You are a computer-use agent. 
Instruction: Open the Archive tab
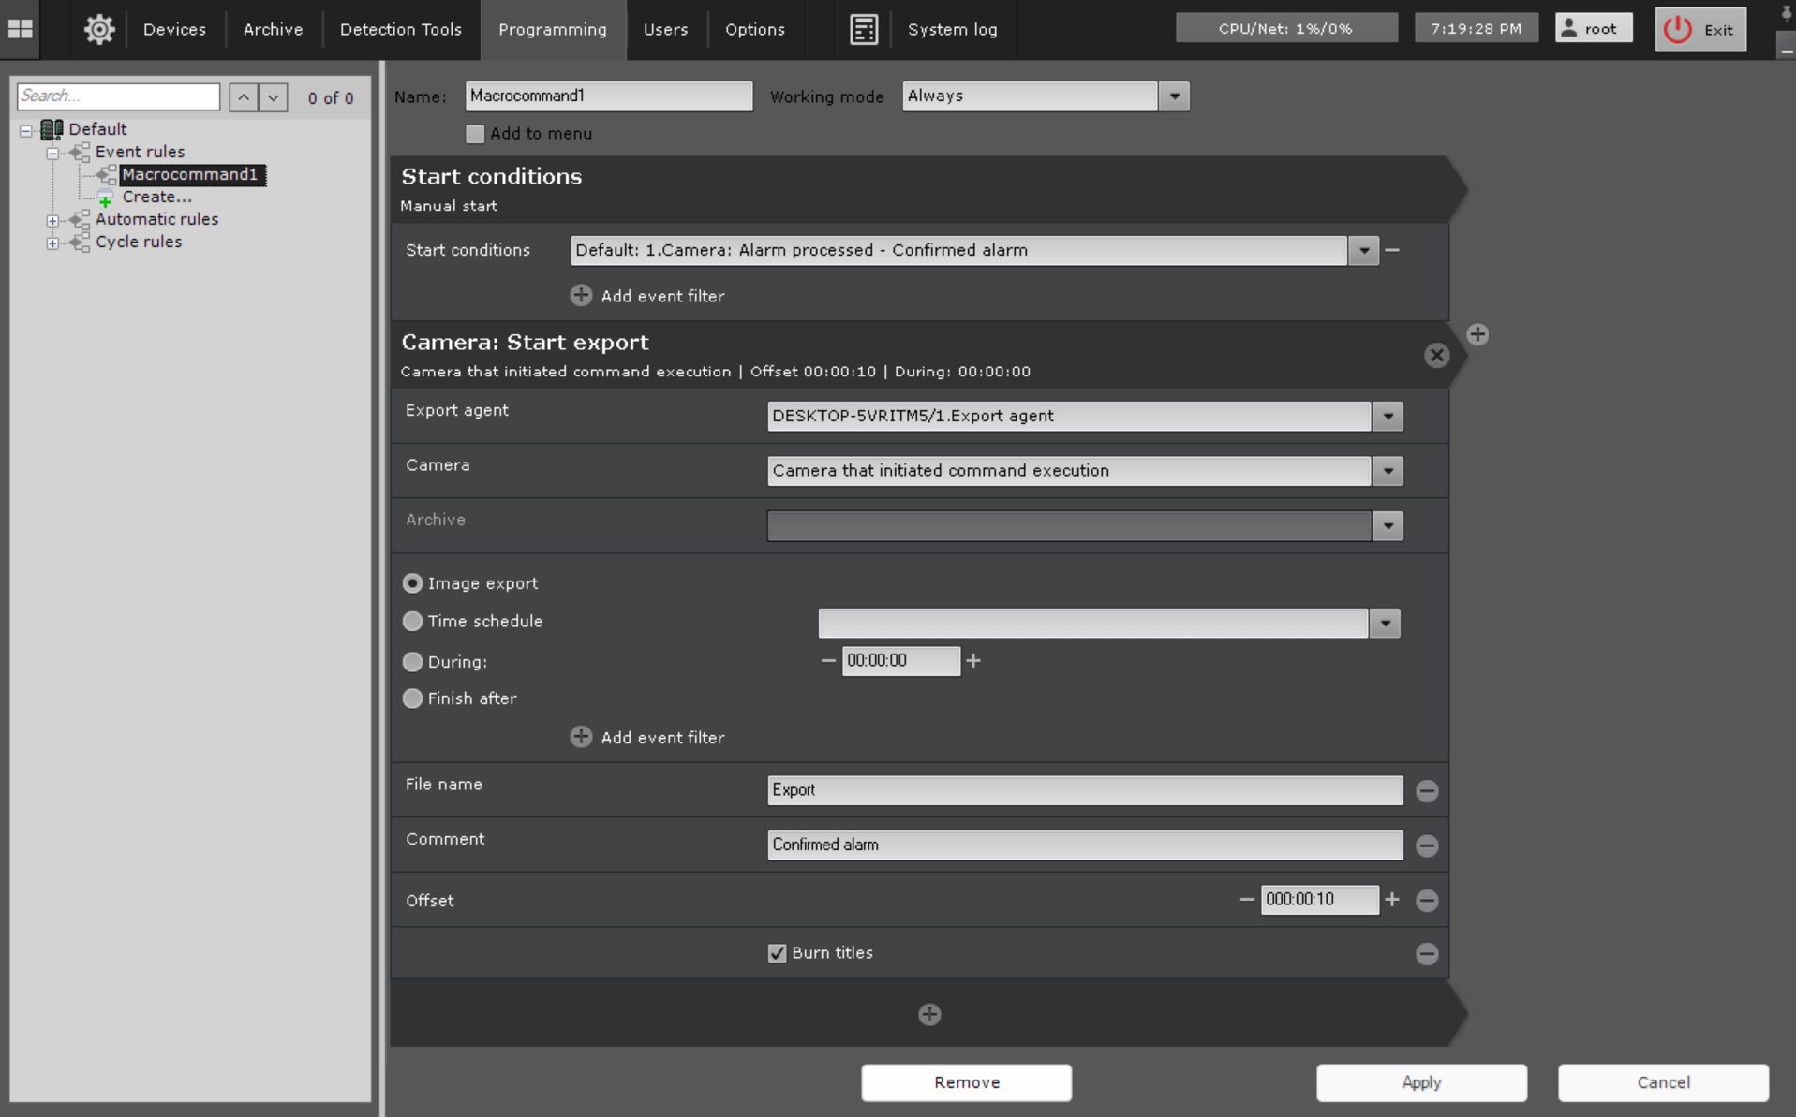273,29
